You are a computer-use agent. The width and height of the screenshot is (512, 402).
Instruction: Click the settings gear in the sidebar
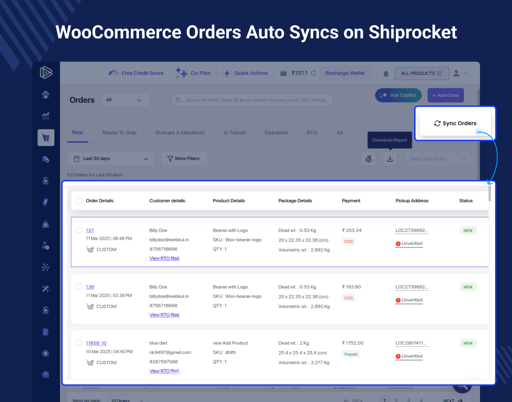(x=45, y=353)
